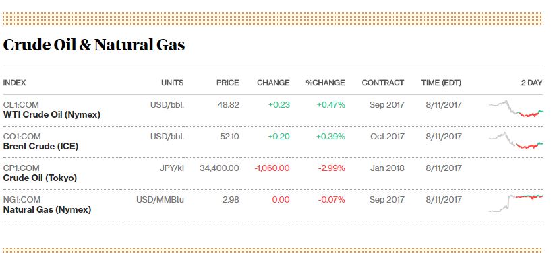Click the WTI price value 48.82
Image resolution: width=555 pixels, height=253 pixels.
231,105
